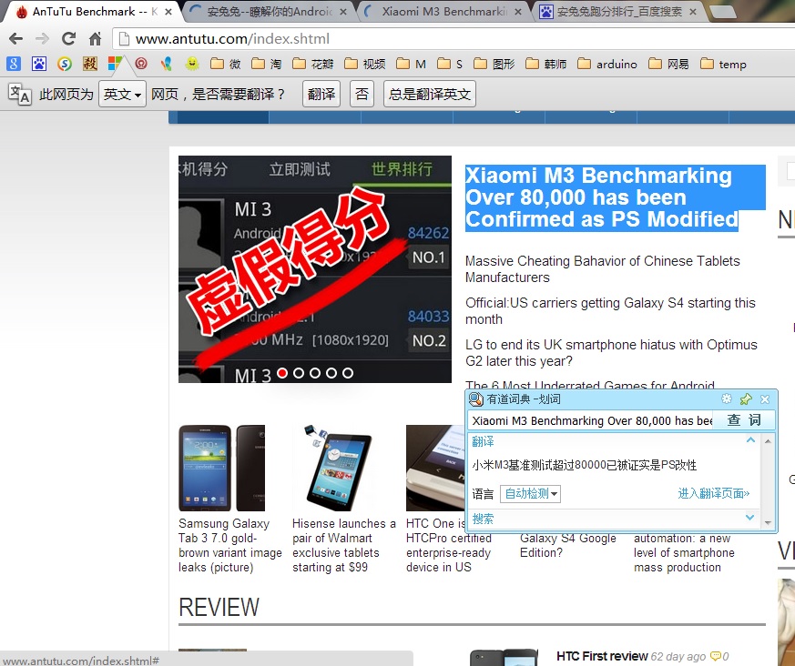Open the Baidu paw bookmark icon
This screenshot has width=795, height=666.
(x=39, y=64)
